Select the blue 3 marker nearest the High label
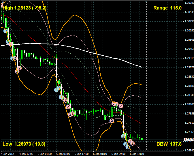 tap(5, 31)
